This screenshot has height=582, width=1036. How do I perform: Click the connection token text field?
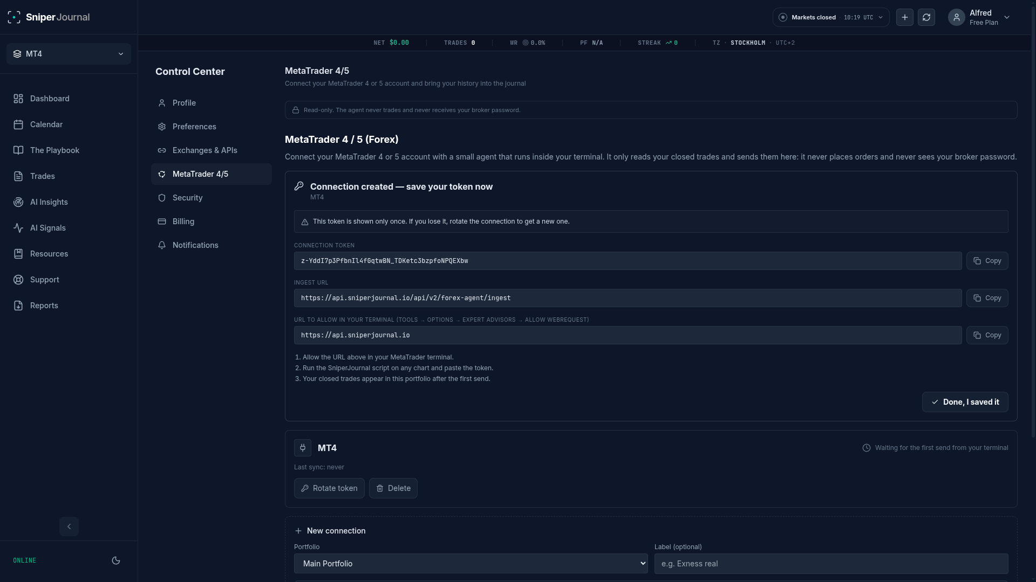pos(628,261)
